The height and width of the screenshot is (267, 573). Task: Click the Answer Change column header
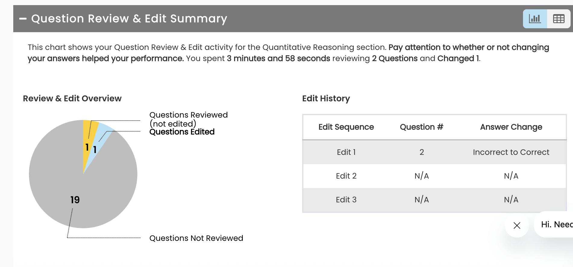pos(511,127)
